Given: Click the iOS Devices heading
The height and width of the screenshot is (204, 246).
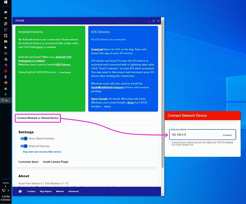Looking at the screenshot, I should pyautogui.click(x=100, y=32).
